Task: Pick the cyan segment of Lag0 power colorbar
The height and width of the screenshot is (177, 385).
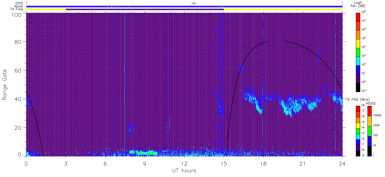Action: [x=358, y=61]
